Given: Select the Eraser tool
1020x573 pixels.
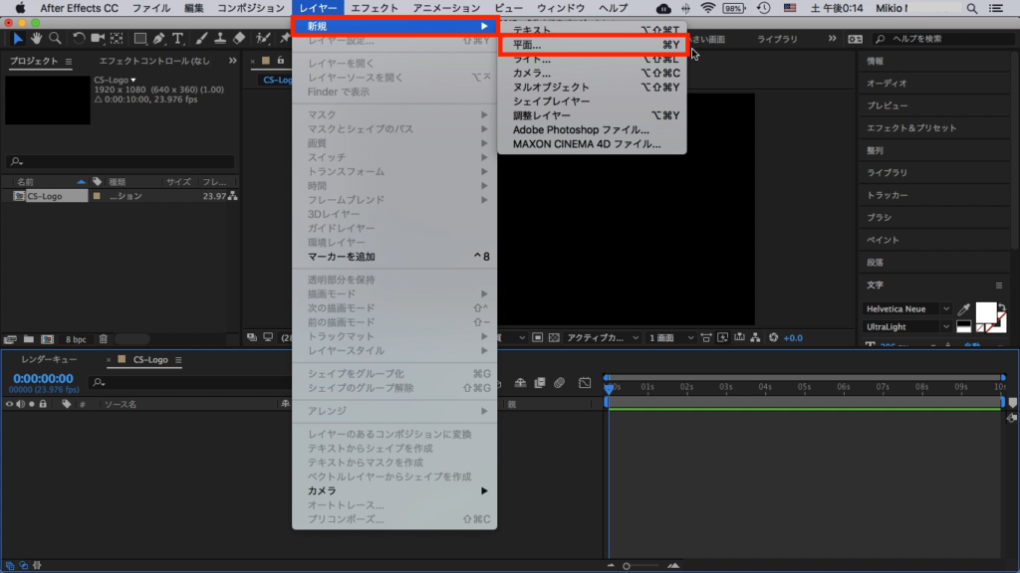Looking at the screenshot, I should point(239,39).
